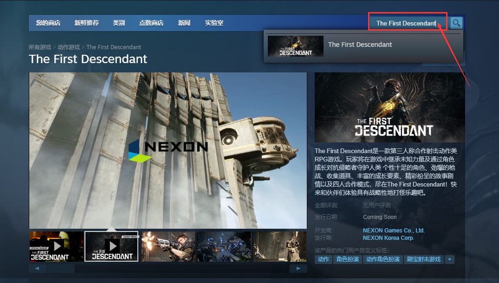Click the 刷宝射击游戏 tag
This screenshot has height=283, width=499.
pyautogui.click(x=424, y=259)
